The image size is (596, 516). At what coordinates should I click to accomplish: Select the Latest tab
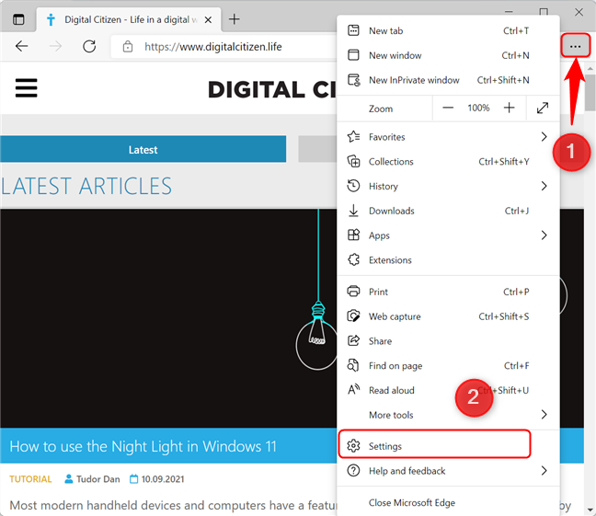143,149
